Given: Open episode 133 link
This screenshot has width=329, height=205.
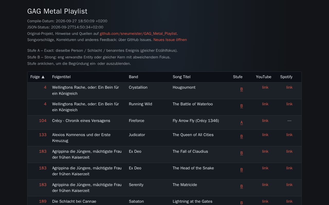Looking at the screenshot, I should (x=43, y=135).
